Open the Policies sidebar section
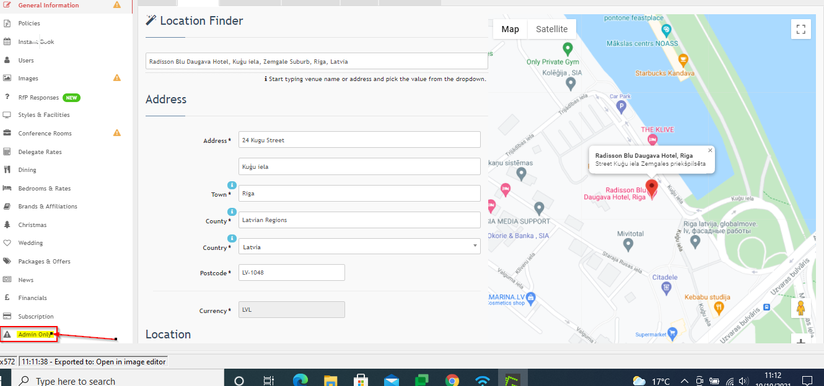This screenshot has height=386, width=824. coord(29,24)
